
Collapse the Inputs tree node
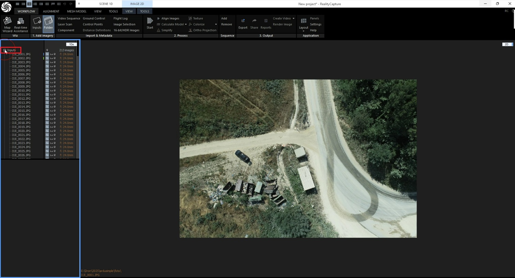coord(5,50)
